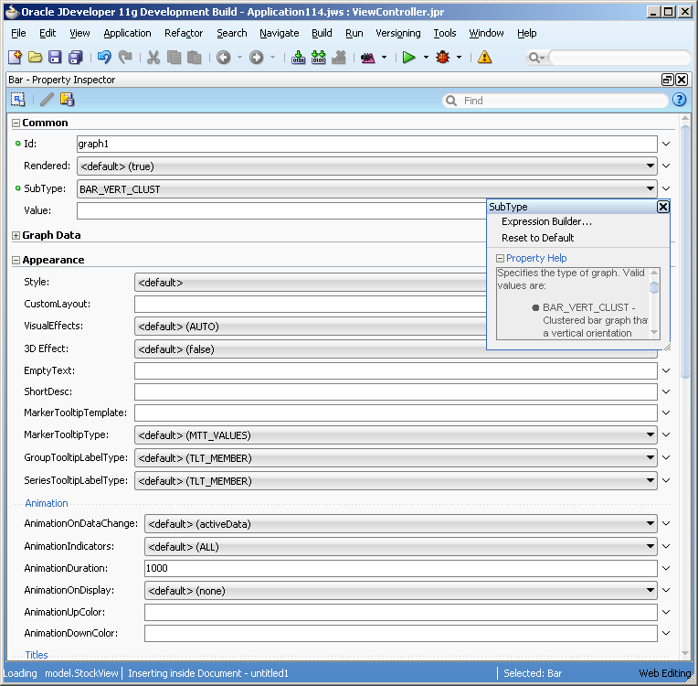698x686 pixels.
Task: Restore the Property Inspector panel
Action: (x=667, y=80)
